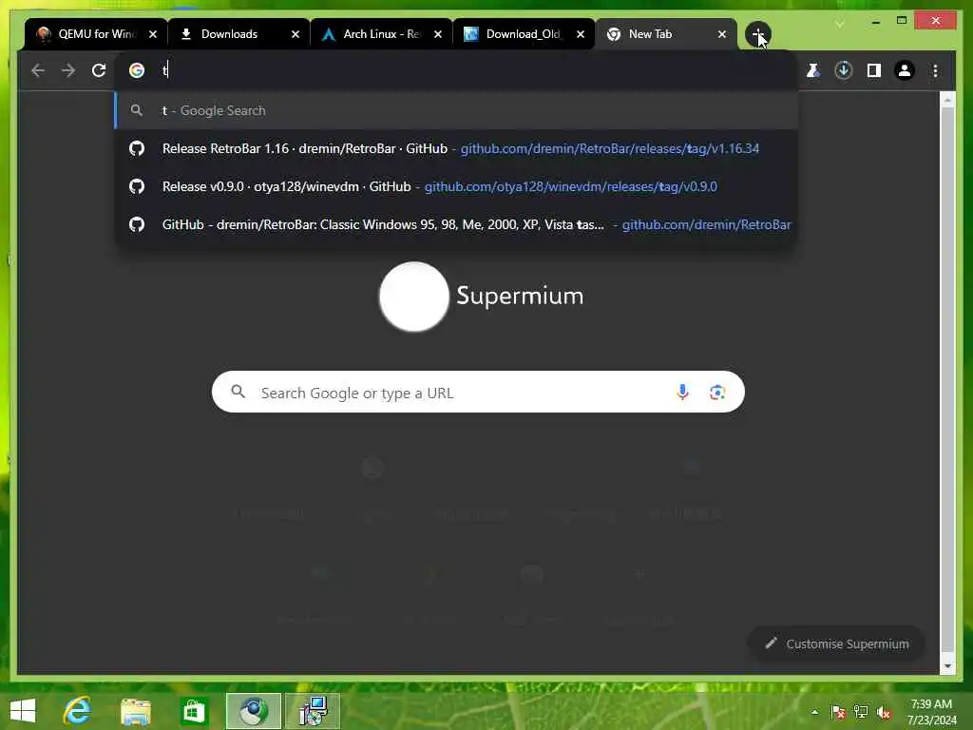Click the magnifier icon in the search box
973x730 pixels.
click(238, 392)
